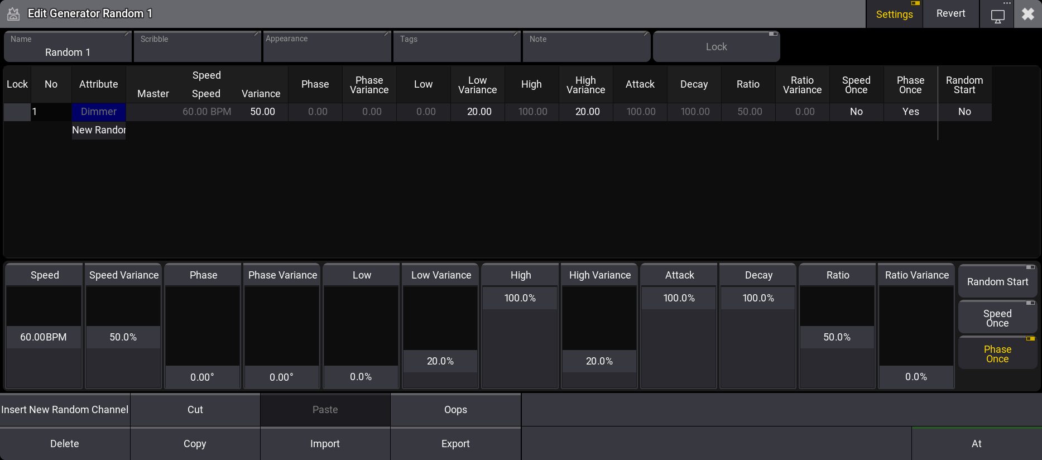The width and height of the screenshot is (1042, 460).
Task: Enable the Speed Once toggle
Action: 997,318
